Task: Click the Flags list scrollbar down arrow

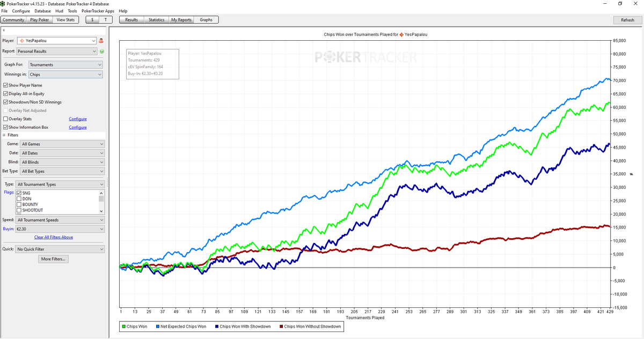Action: click(x=101, y=211)
